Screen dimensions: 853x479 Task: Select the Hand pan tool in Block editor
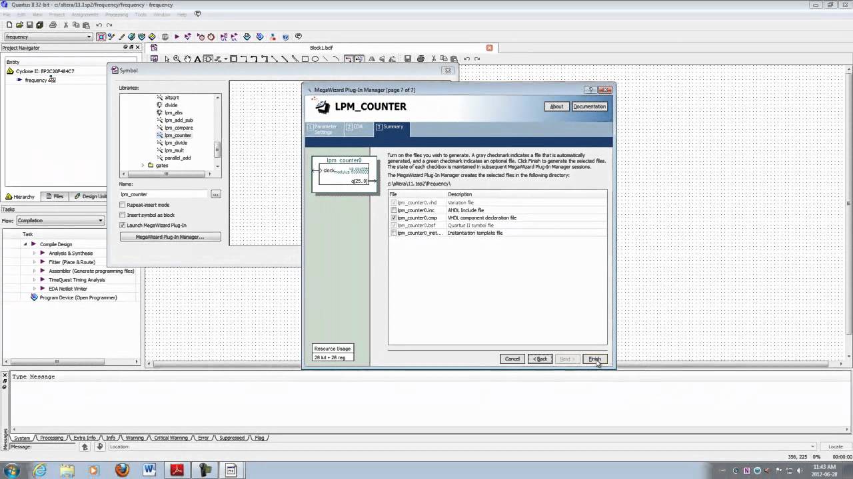187,59
